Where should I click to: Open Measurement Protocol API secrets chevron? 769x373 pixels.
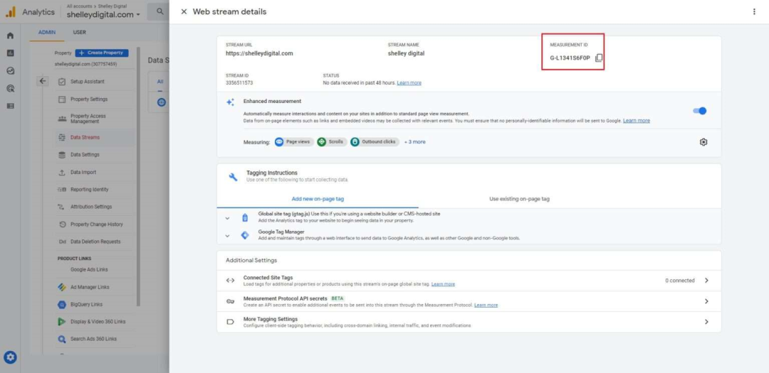click(x=706, y=301)
